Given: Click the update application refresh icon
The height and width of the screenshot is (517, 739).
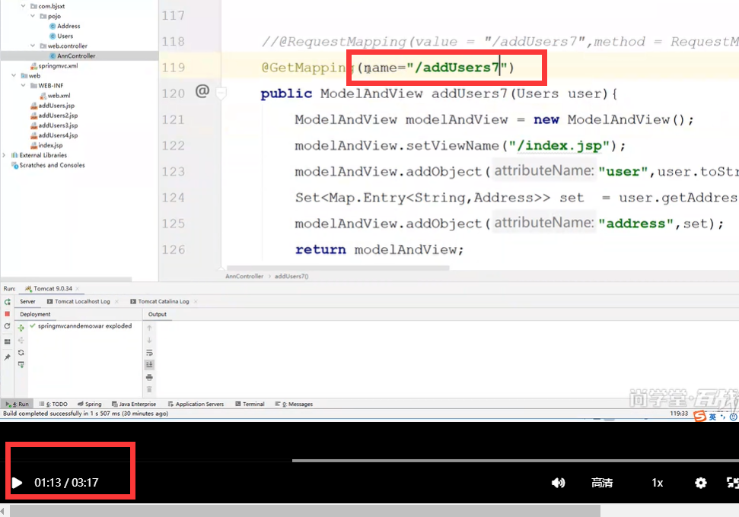Looking at the screenshot, I should [7, 326].
